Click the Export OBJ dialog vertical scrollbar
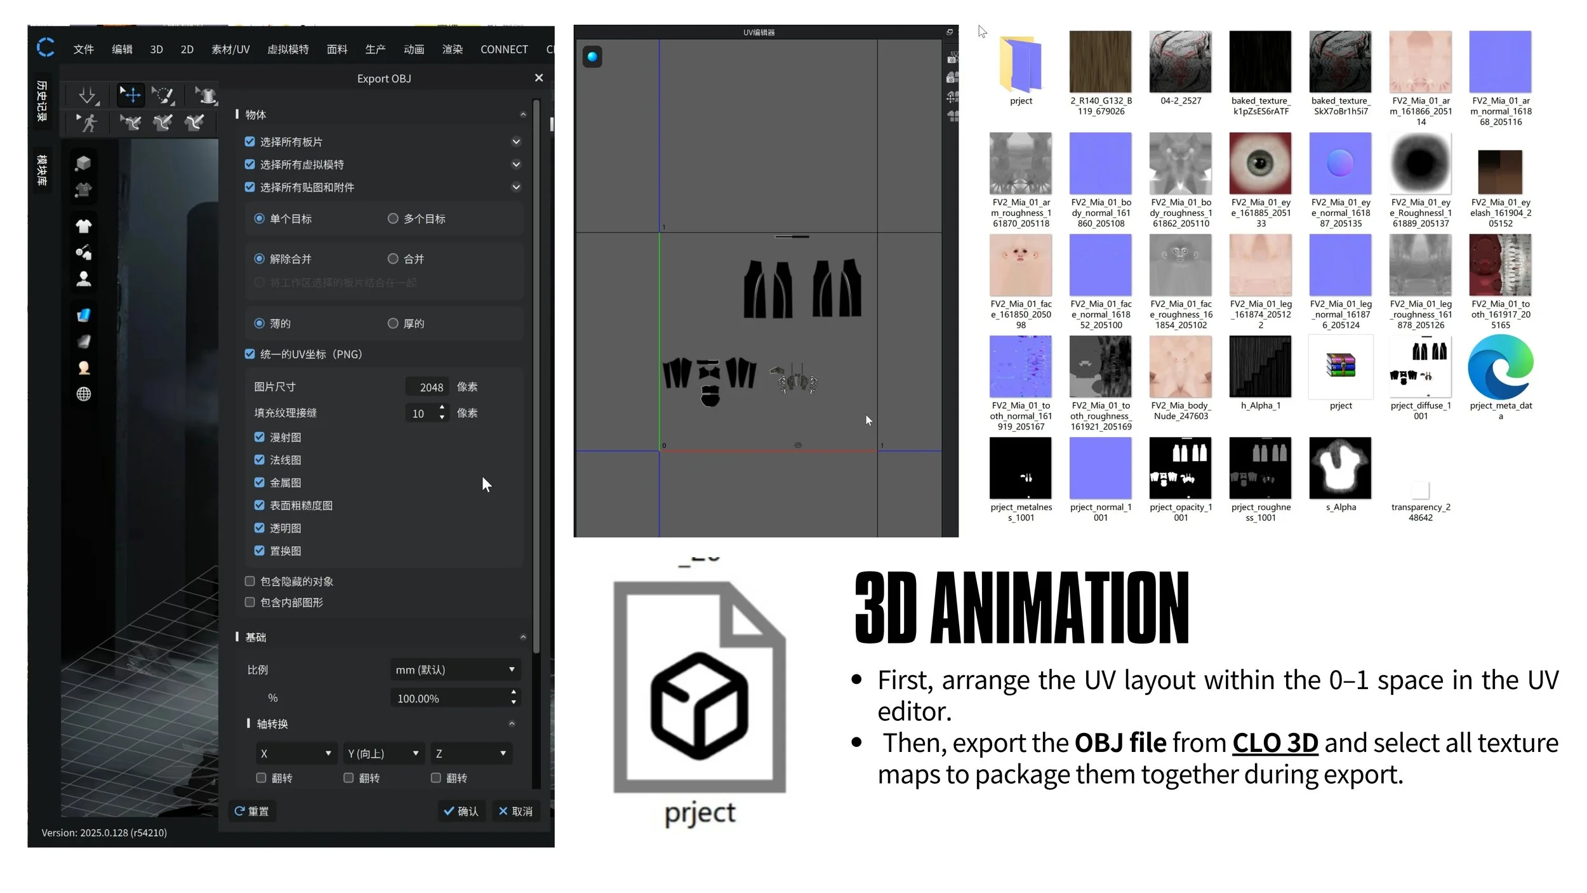Screen dimensions: 1587x893 [536, 375]
